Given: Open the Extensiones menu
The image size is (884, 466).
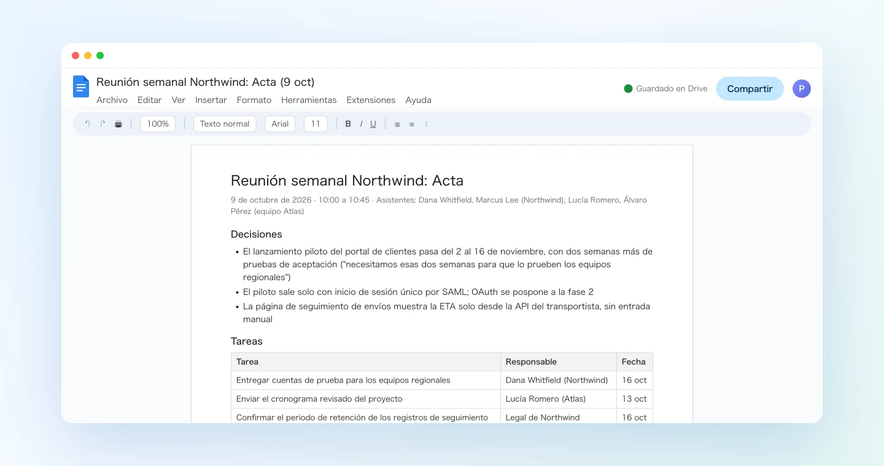Looking at the screenshot, I should click(371, 100).
